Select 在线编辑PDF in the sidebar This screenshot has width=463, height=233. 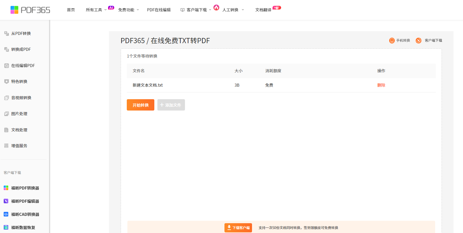tap(23, 66)
